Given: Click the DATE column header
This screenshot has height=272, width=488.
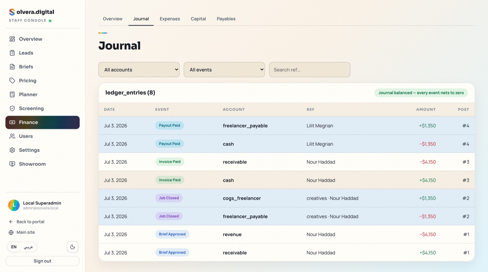Looking at the screenshot, I should [110, 110].
